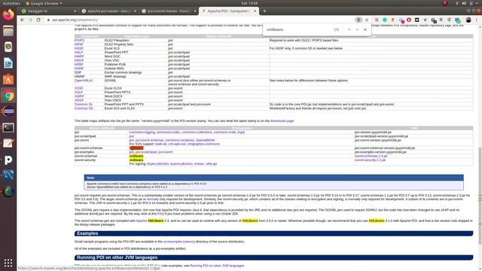Open the Chrome three-dot menu
The height and width of the screenshot is (271, 482).
(477, 20)
